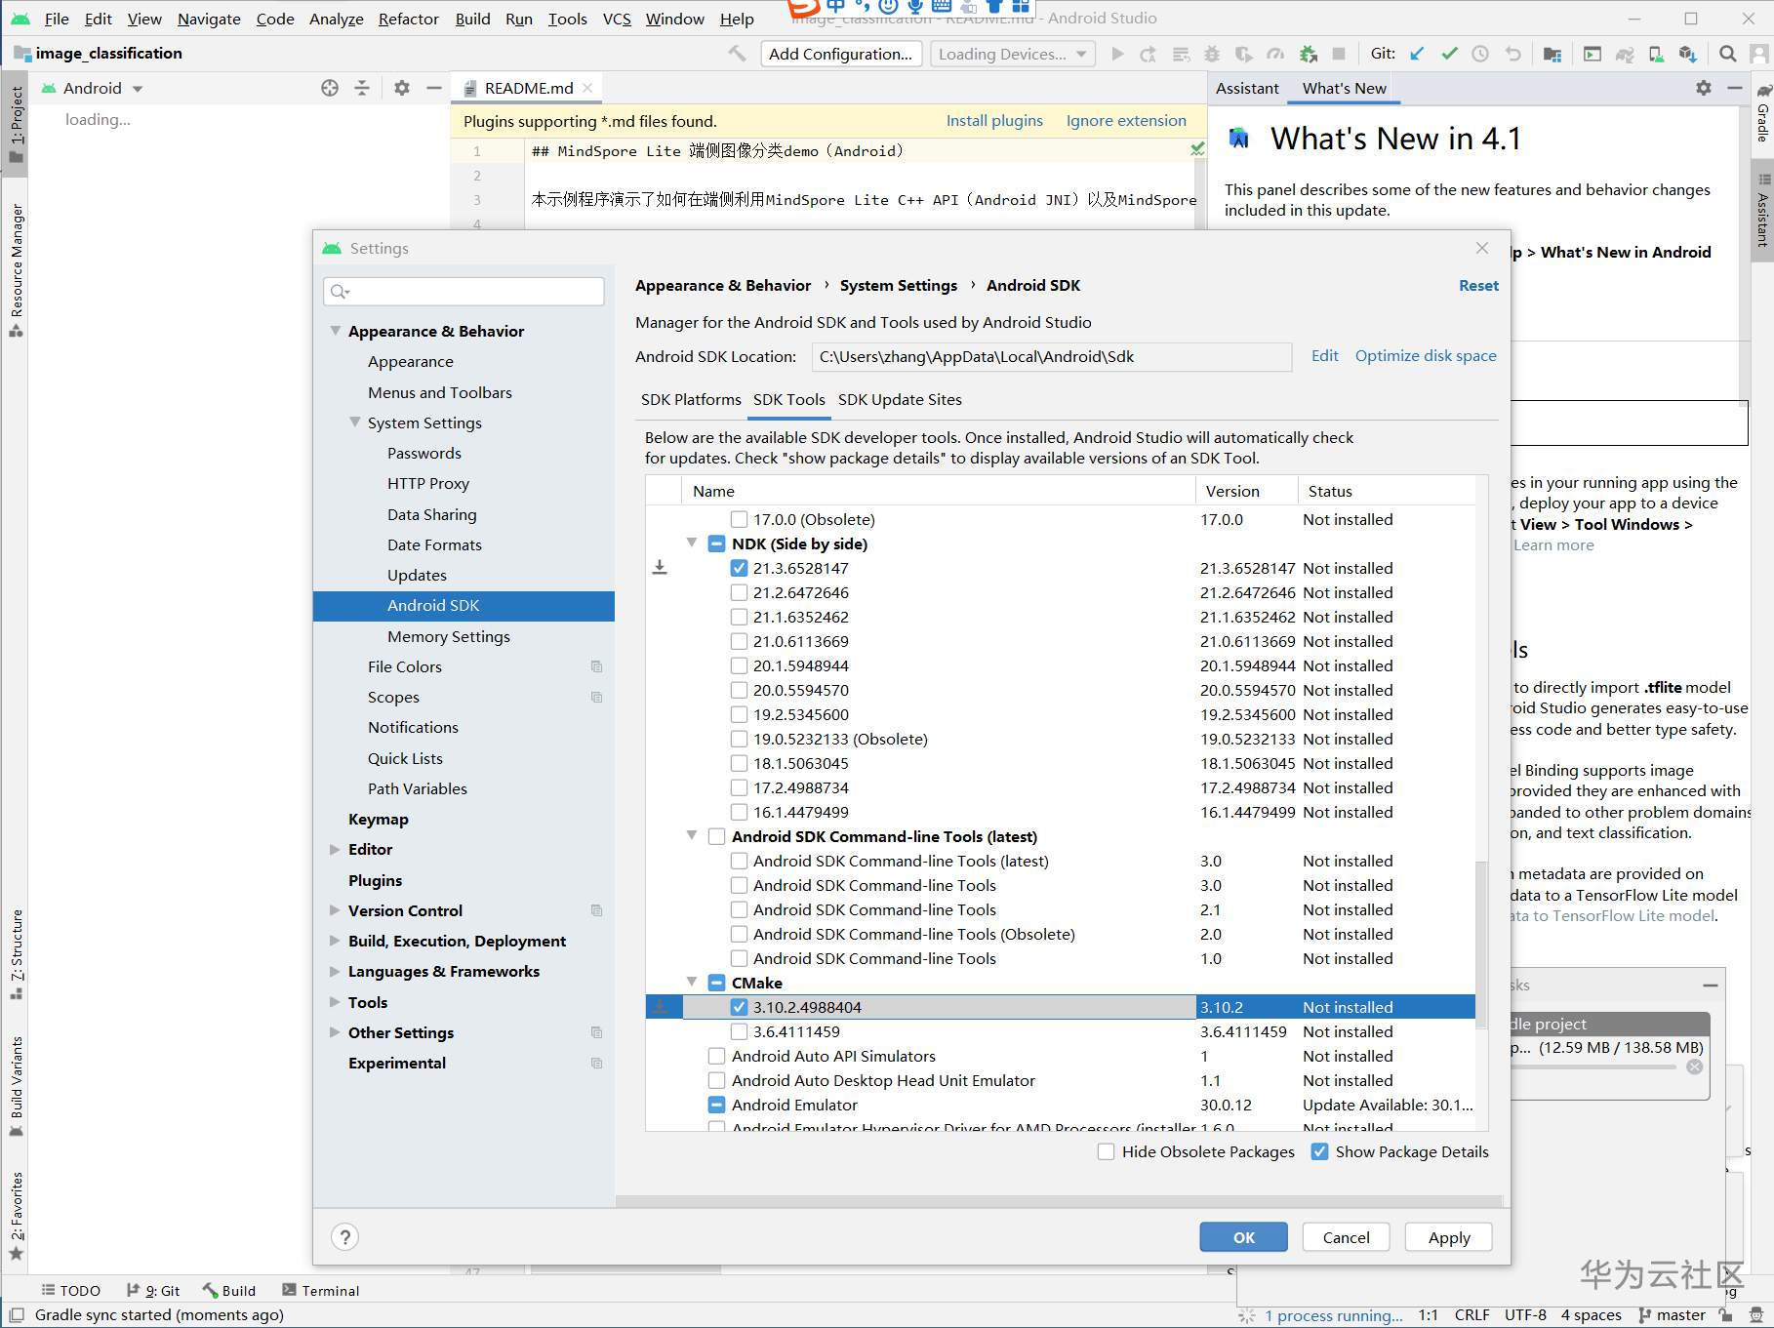The height and width of the screenshot is (1328, 1774).
Task: Check Android SDK Command-line Tools (latest) group
Action: (x=716, y=836)
